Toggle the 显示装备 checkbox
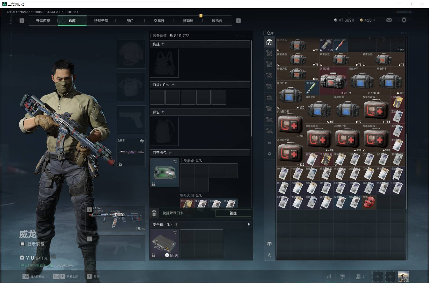Viewport: 429px width, 283px height. pyautogui.click(x=23, y=244)
